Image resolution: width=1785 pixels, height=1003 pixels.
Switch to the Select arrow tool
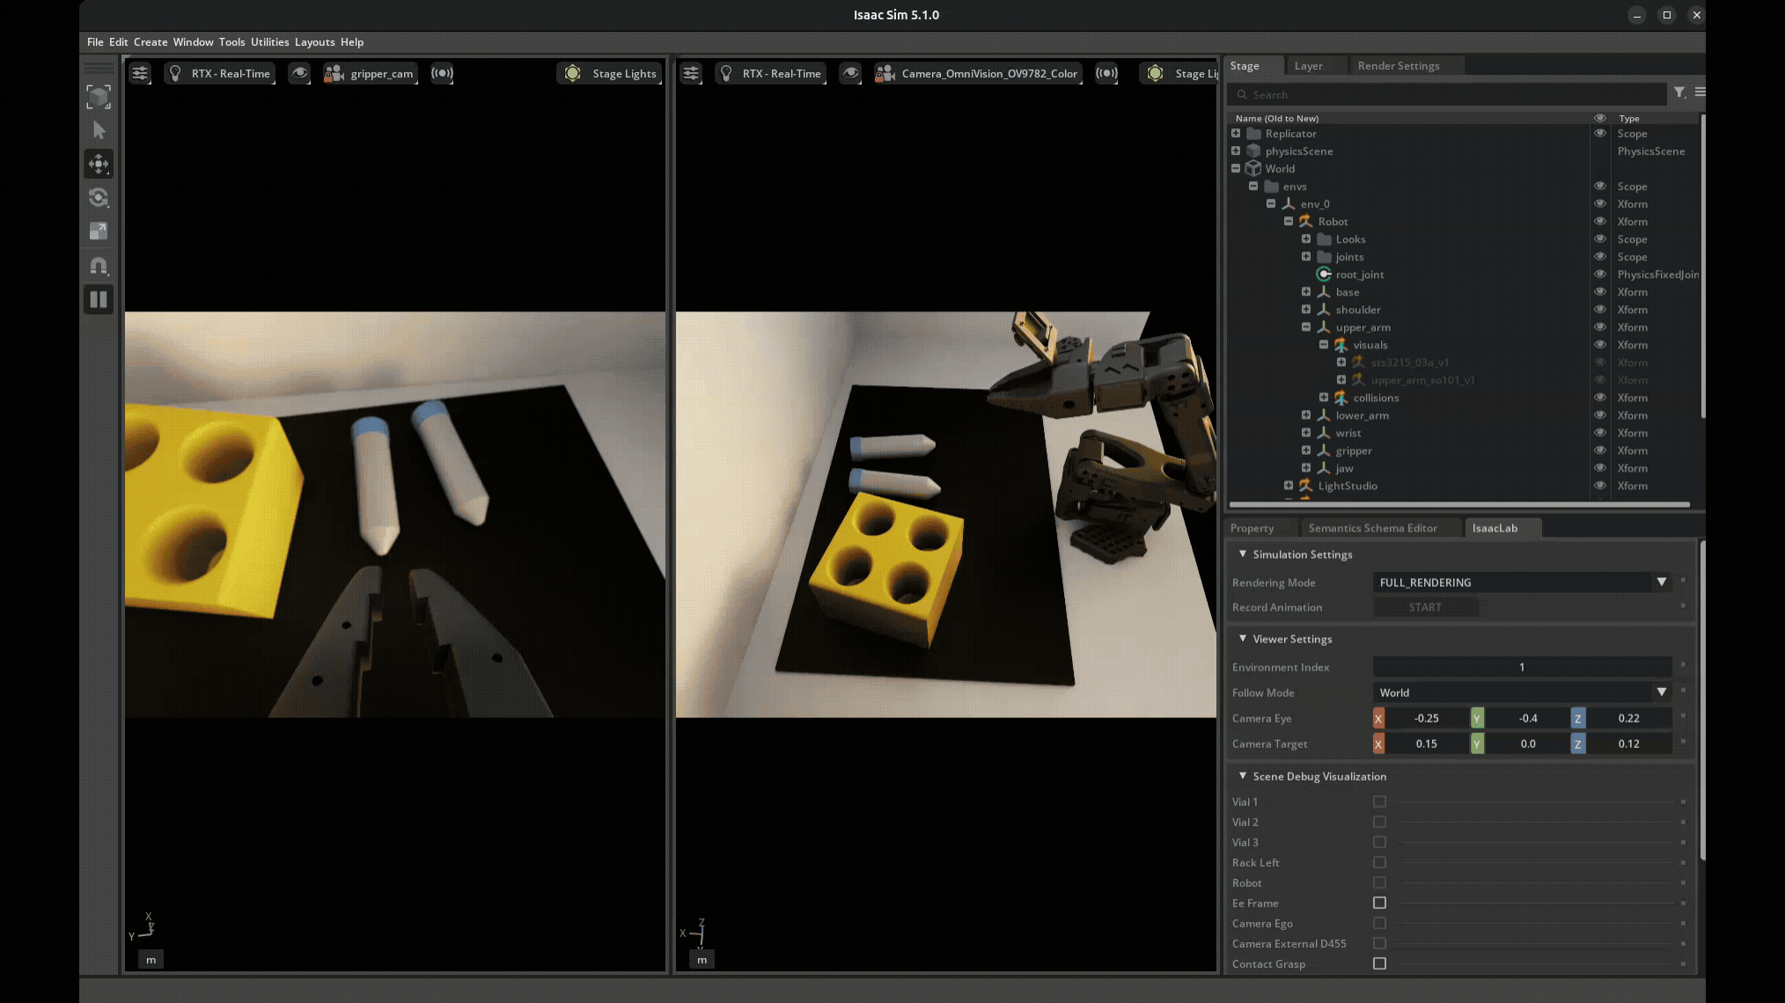point(99,129)
